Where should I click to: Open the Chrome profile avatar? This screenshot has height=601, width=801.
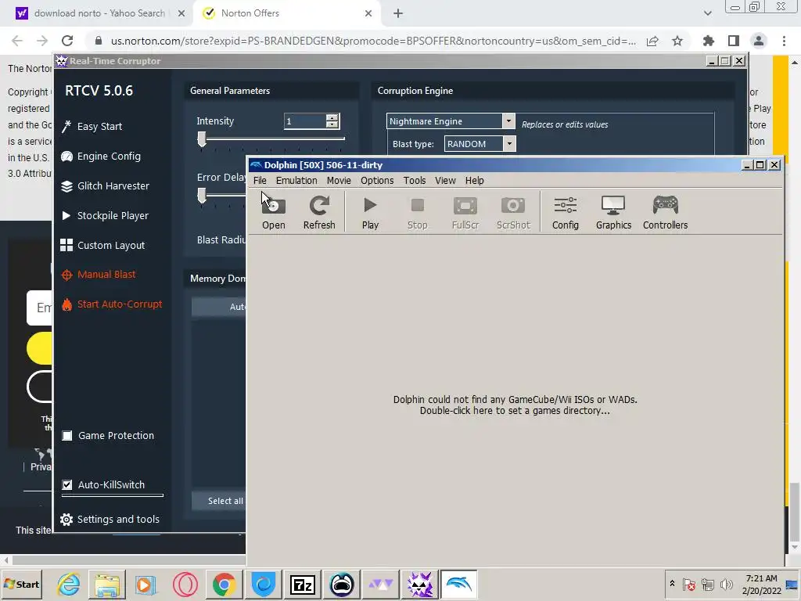pyautogui.click(x=759, y=41)
